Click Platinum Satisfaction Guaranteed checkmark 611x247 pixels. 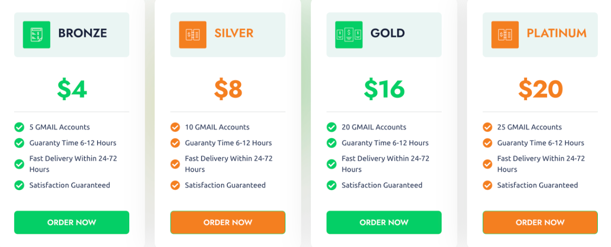pyautogui.click(x=488, y=185)
